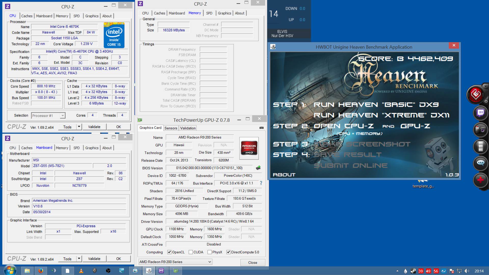Open SPD tab in Memory CPU-Z window
Screen dimensions: 489x275
pyautogui.click(x=209, y=13)
